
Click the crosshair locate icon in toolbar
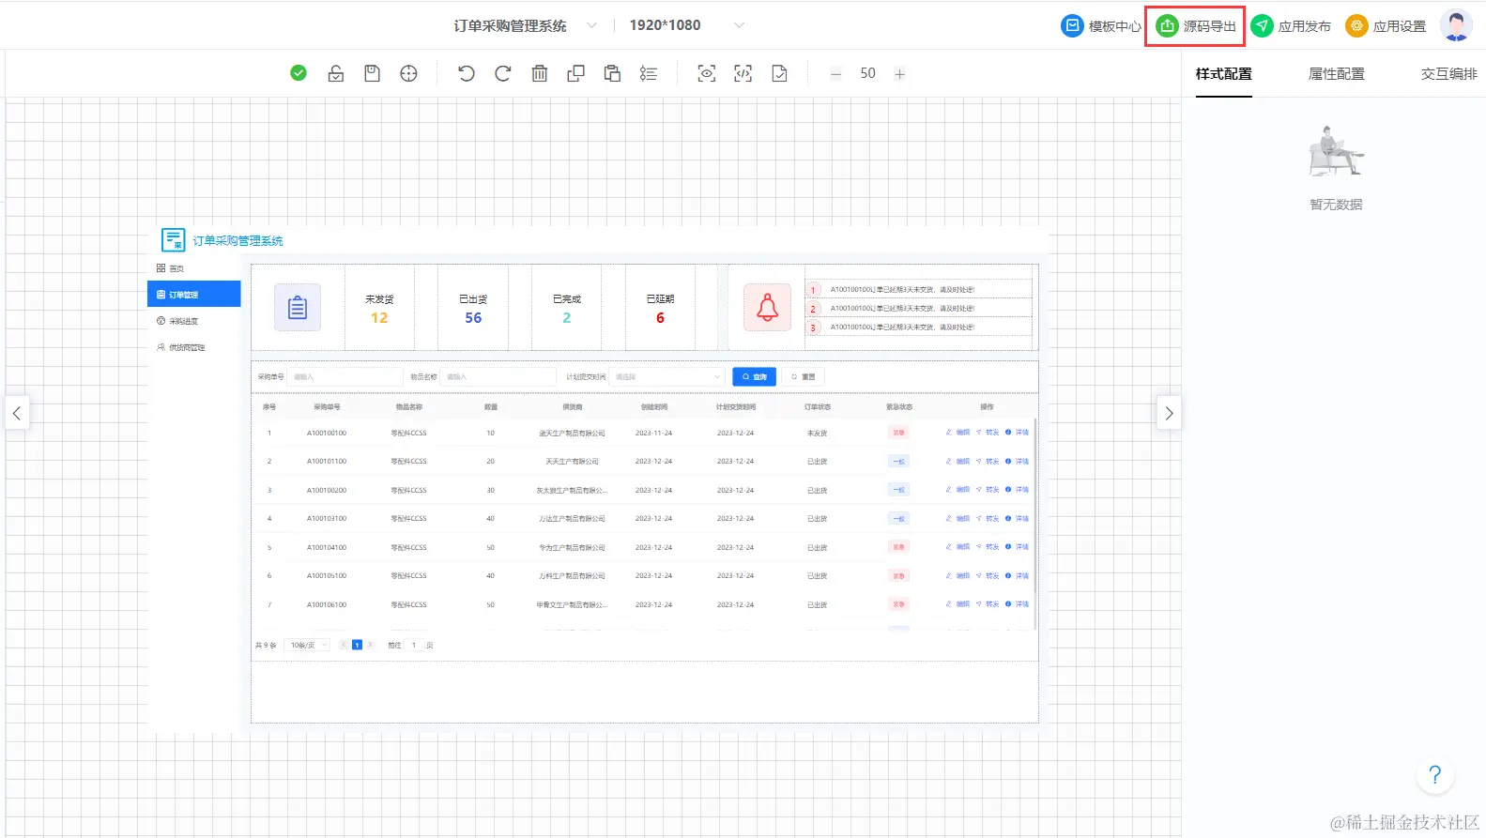(408, 73)
